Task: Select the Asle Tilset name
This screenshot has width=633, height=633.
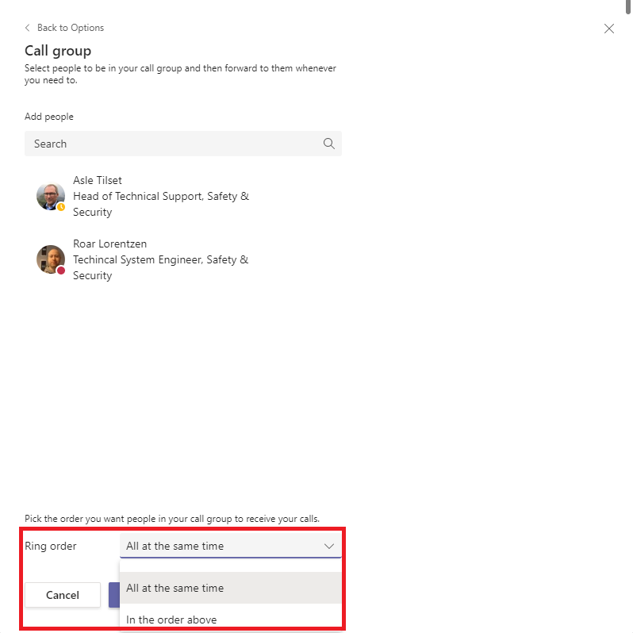Action: 98,180
